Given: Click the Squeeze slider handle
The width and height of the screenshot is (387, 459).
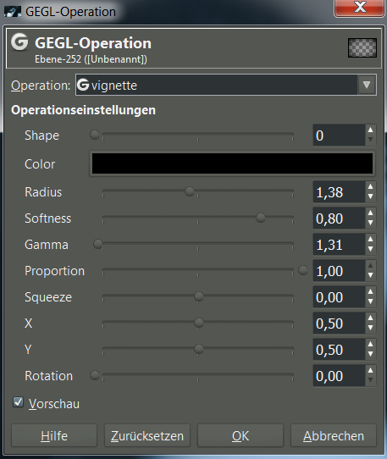Looking at the screenshot, I should click(x=199, y=296).
